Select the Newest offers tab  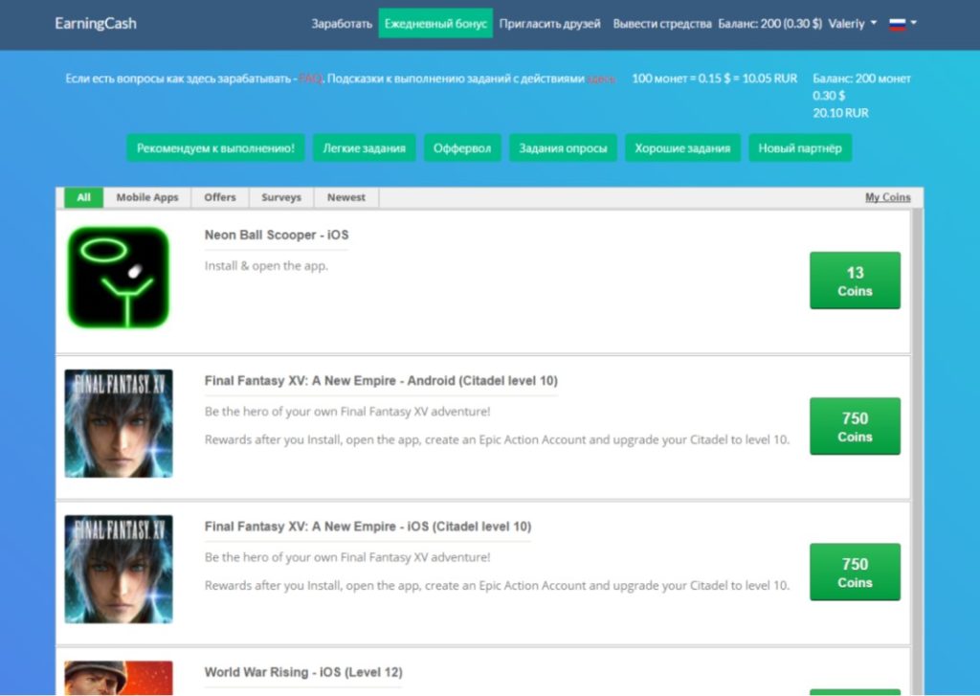346,197
